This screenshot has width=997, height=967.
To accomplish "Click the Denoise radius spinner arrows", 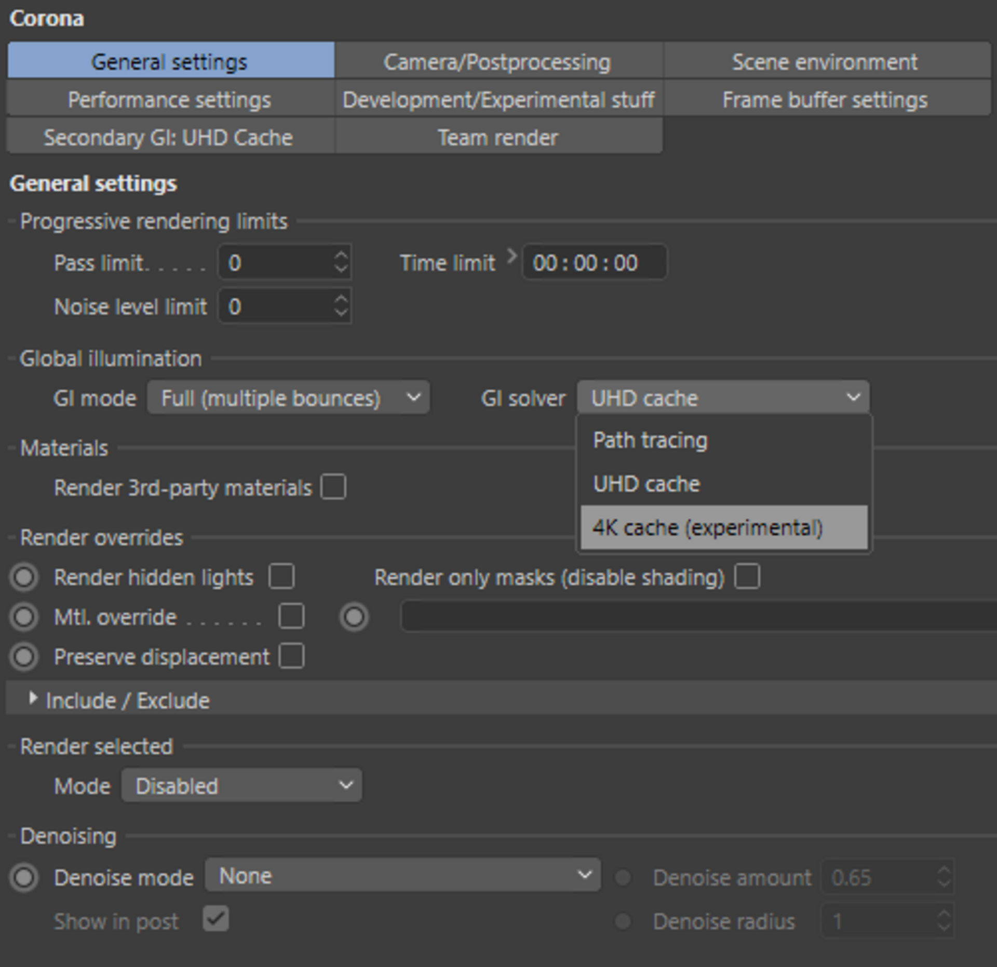I will point(944,921).
